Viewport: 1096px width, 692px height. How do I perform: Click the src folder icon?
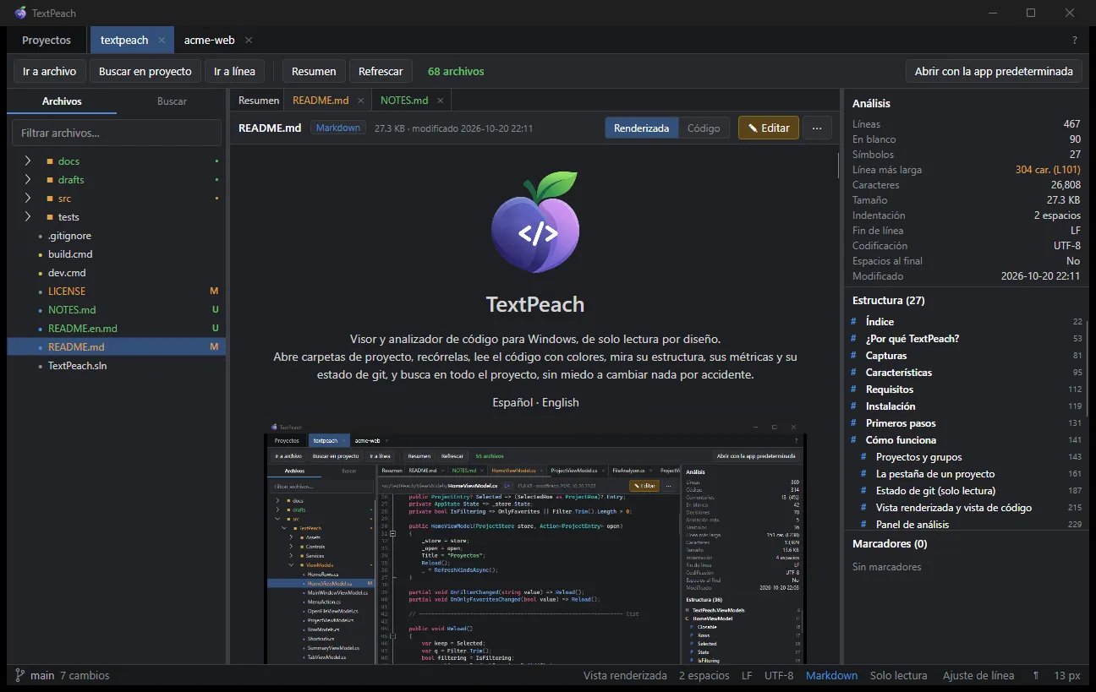[x=50, y=199]
